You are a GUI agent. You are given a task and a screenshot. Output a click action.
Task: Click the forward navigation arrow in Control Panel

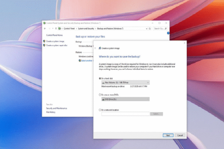[50, 28]
